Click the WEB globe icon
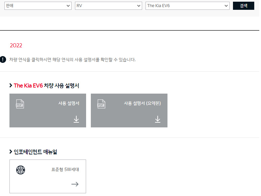 [21, 170]
